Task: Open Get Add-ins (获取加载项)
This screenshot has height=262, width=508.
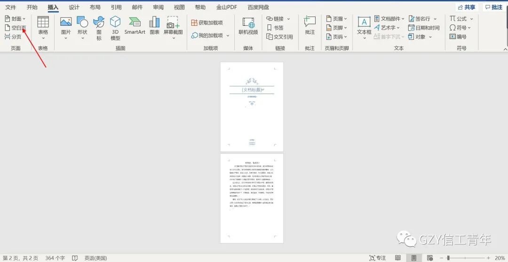Action: click(207, 23)
